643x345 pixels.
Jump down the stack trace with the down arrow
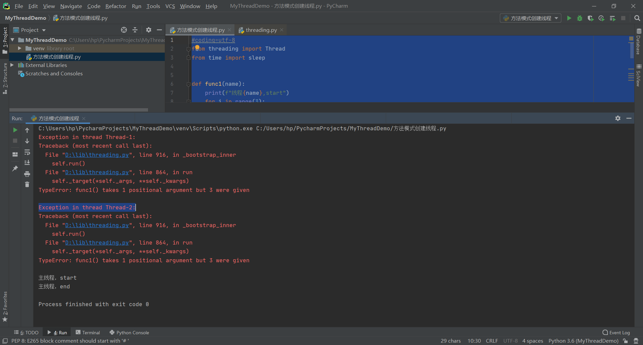(x=27, y=141)
